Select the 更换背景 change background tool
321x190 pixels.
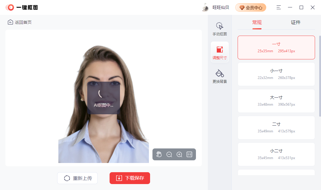[x=219, y=76]
